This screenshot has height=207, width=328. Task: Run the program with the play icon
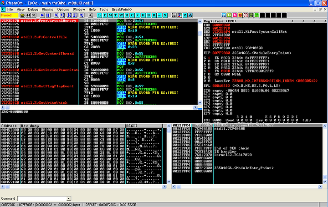(42, 15)
